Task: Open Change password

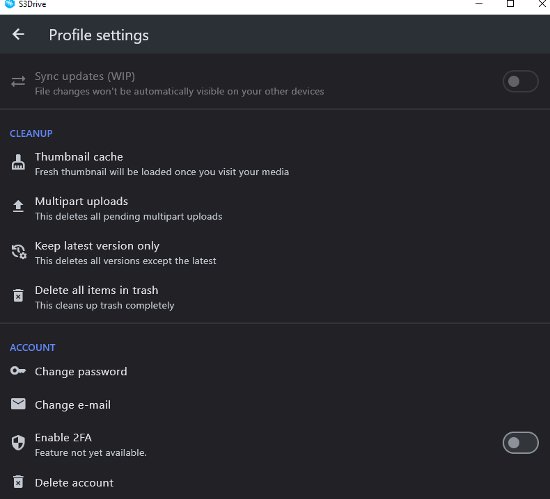Action: coord(275,371)
